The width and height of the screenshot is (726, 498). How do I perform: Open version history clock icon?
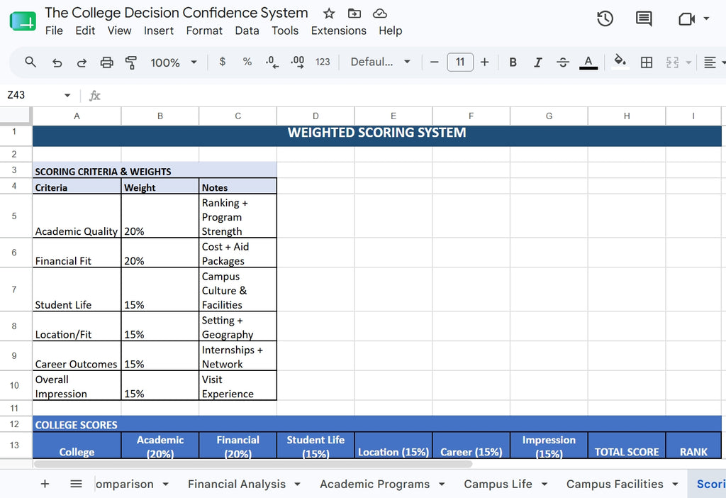(605, 18)
